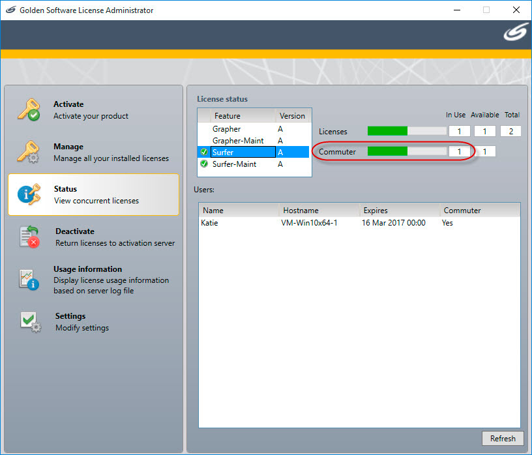Screen dimensions: 532x455
Task: Click Licenses Total value field
Action: 510,131
